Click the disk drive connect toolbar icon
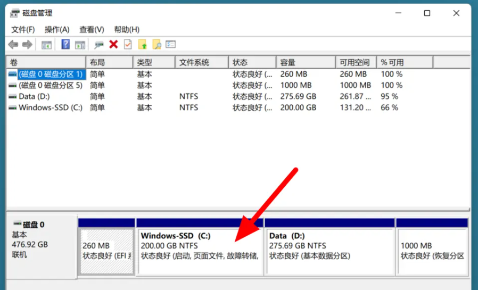Screen dimensions: 478x290 (x=99, y=45)
